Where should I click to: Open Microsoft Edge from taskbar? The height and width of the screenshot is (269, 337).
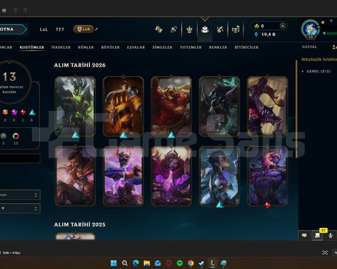(135, 263)
